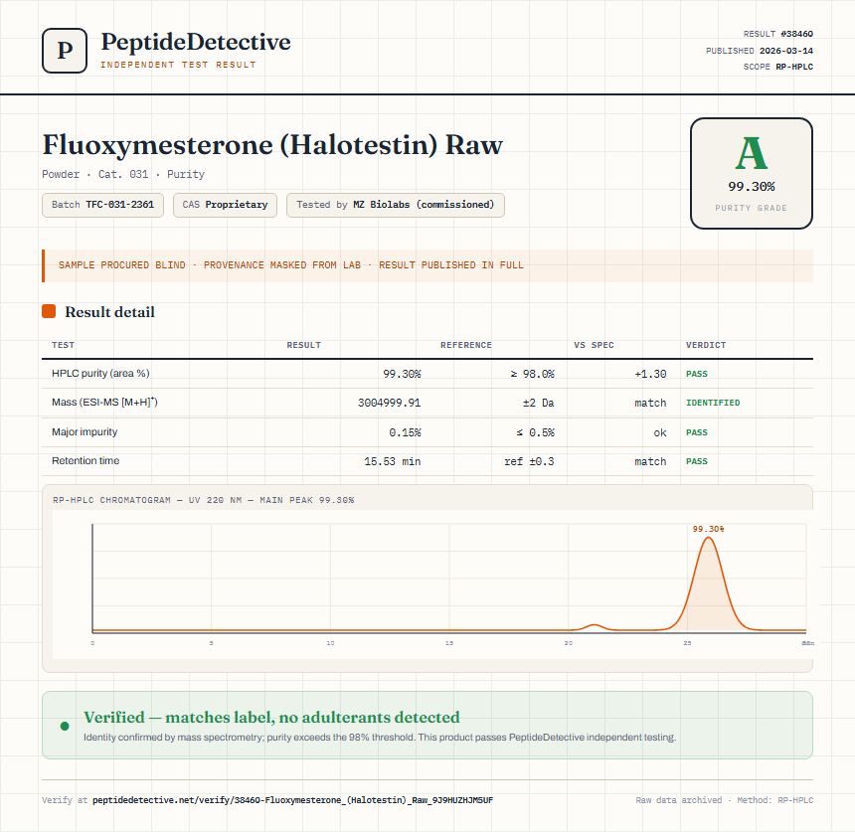This screenshot has height=832, width=855.
Task: Click the Powder · Cat. 031 · Purity subtitle
Action: [x=123, y=175]
